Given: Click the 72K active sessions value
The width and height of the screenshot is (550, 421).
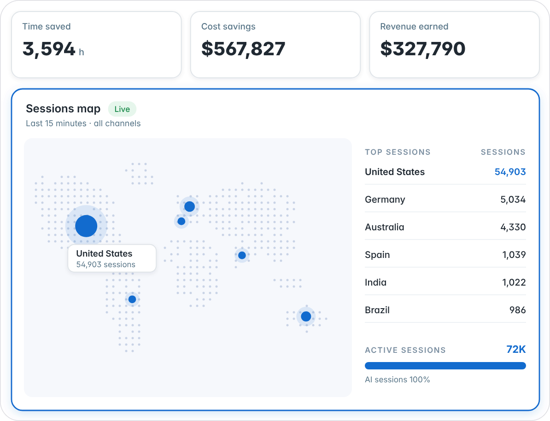Looking at the screenshot, I should 516,350.
